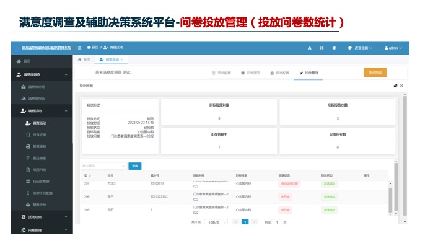This screenshot has width=446, height=251.
Task: Click the middle panel vertical scrollbar
Action: coord(396,187)
